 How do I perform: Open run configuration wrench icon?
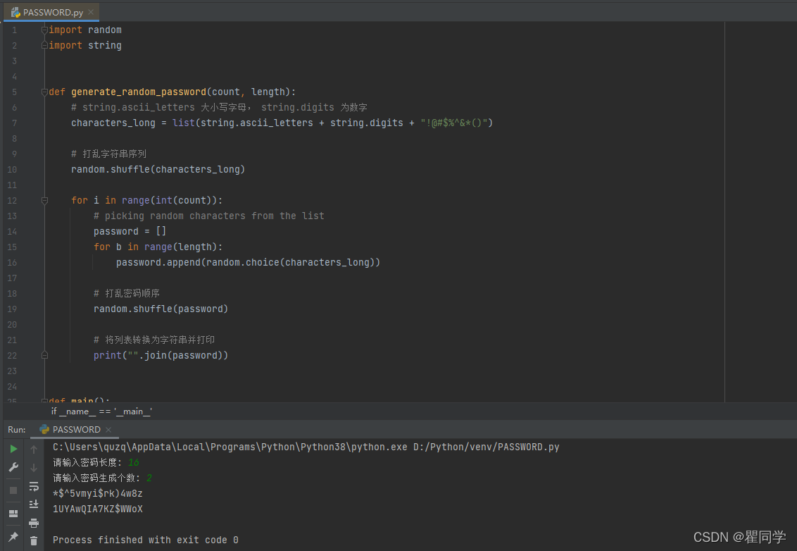(13, 467)
